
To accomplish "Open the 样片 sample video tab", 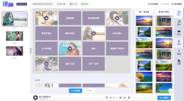I will (x=179, y=33).
